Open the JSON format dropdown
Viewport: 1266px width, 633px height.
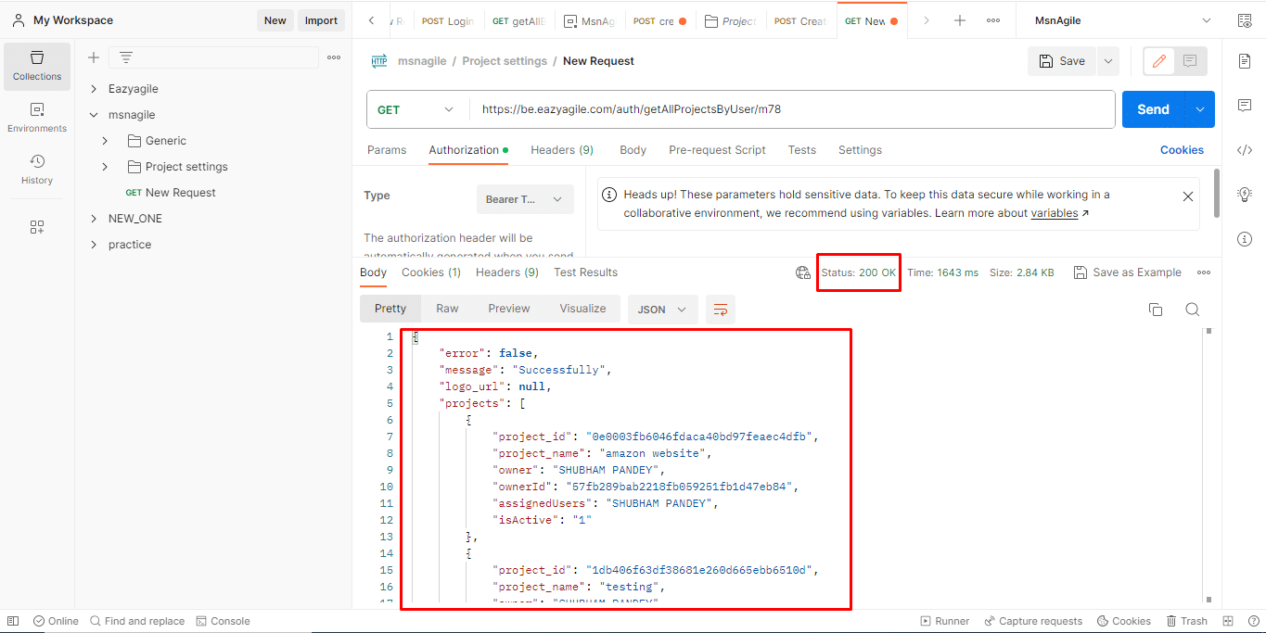(x=662, y=310)
